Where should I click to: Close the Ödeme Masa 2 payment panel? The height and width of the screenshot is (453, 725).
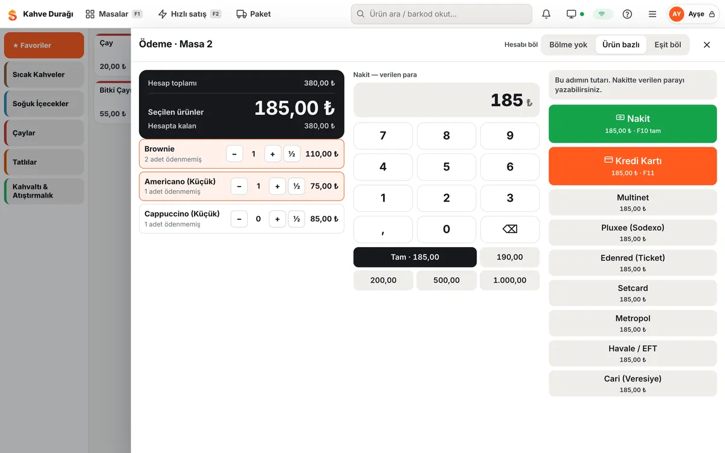coord(707,45)
